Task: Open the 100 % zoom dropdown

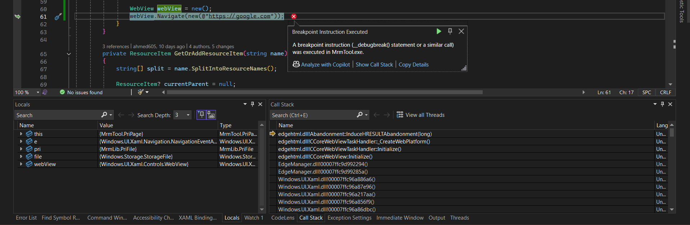Action: pos(38,92)
